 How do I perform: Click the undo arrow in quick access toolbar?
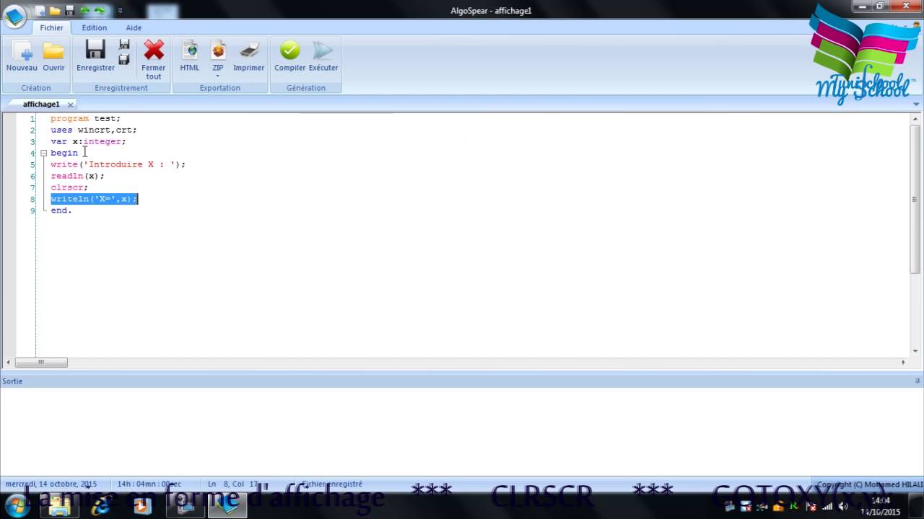[x=84, y=11]
